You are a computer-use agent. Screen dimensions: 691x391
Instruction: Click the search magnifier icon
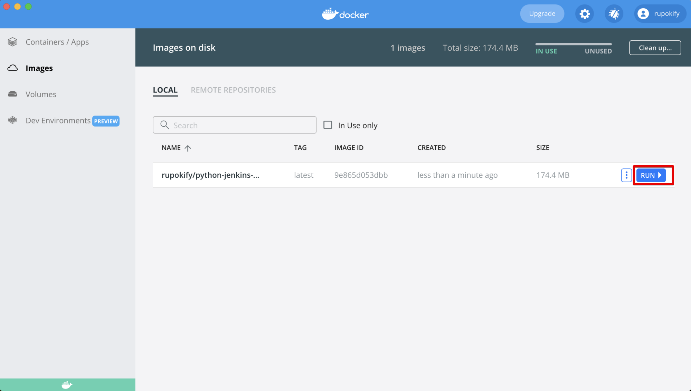[165, 125]
